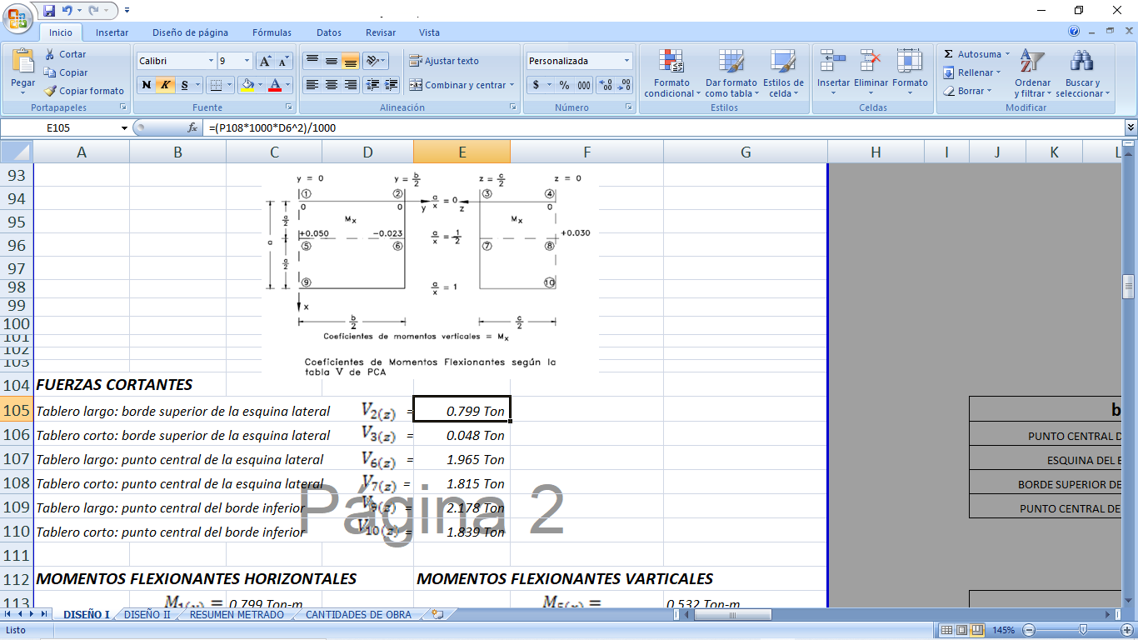1138x640 pixels.
Task: Open Formato condicional menu
Action: coord(671,73)
